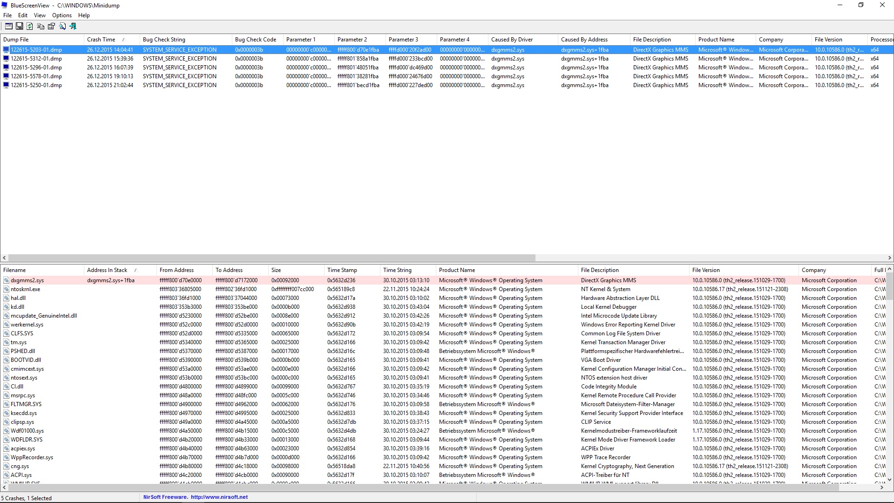Open the File menu

(7, 15)
